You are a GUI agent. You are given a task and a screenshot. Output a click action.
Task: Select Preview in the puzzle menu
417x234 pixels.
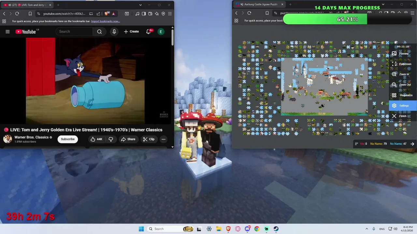click(403, 54)
